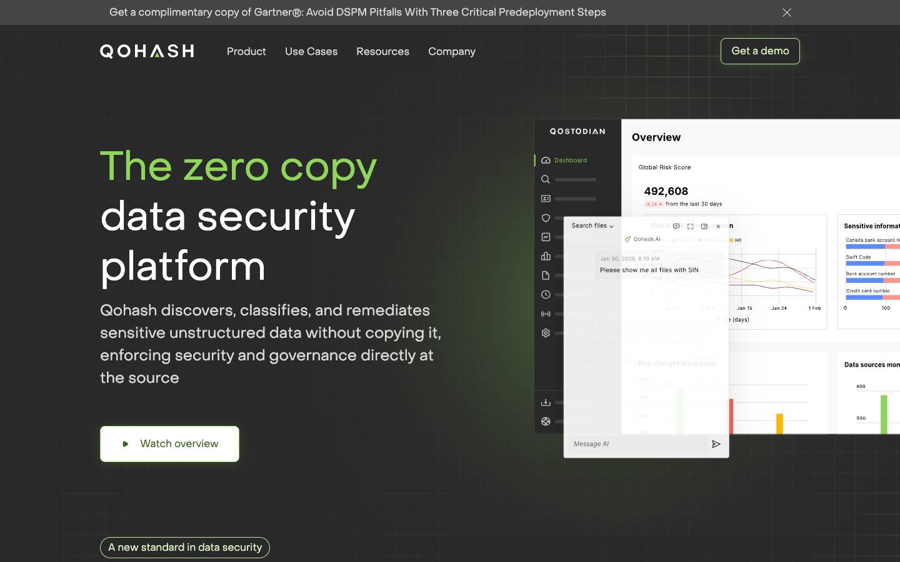Click the 'Global Risk Score' label
The height and width of the screenshot is (562, 900).
pyautogui.click(x=664, y=167)
